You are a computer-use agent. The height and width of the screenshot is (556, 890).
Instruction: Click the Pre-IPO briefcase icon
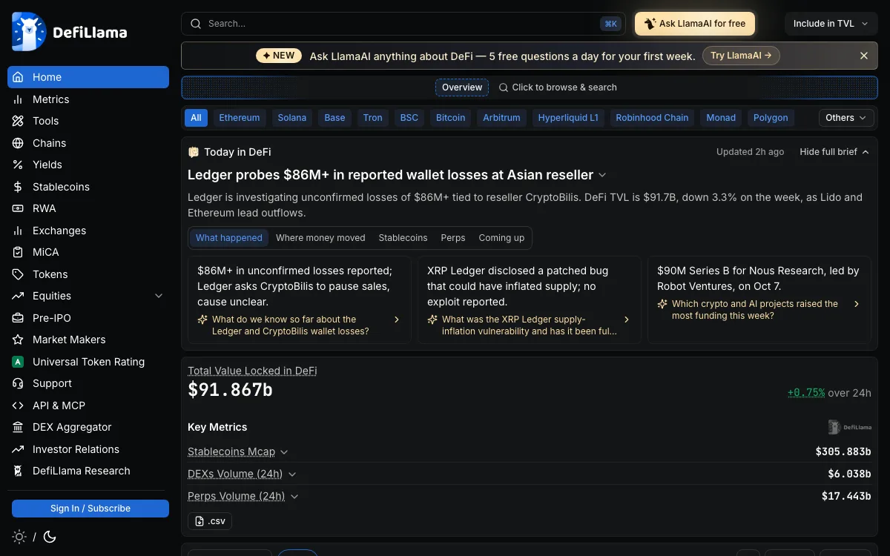pos(18,318)
